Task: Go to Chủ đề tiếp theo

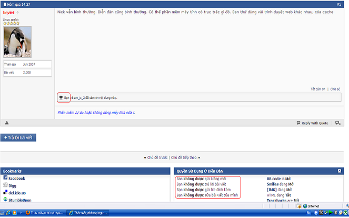Action: click(184, 158)
